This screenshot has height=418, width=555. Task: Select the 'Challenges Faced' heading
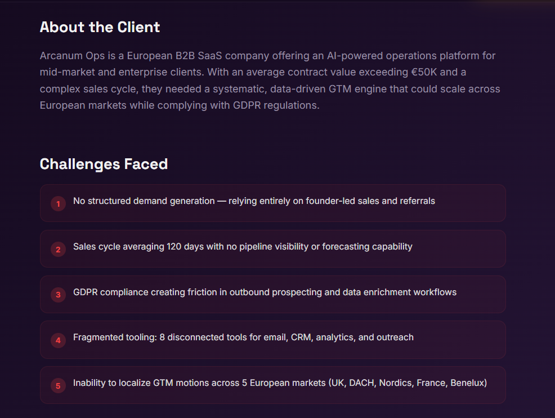point(104,164)
